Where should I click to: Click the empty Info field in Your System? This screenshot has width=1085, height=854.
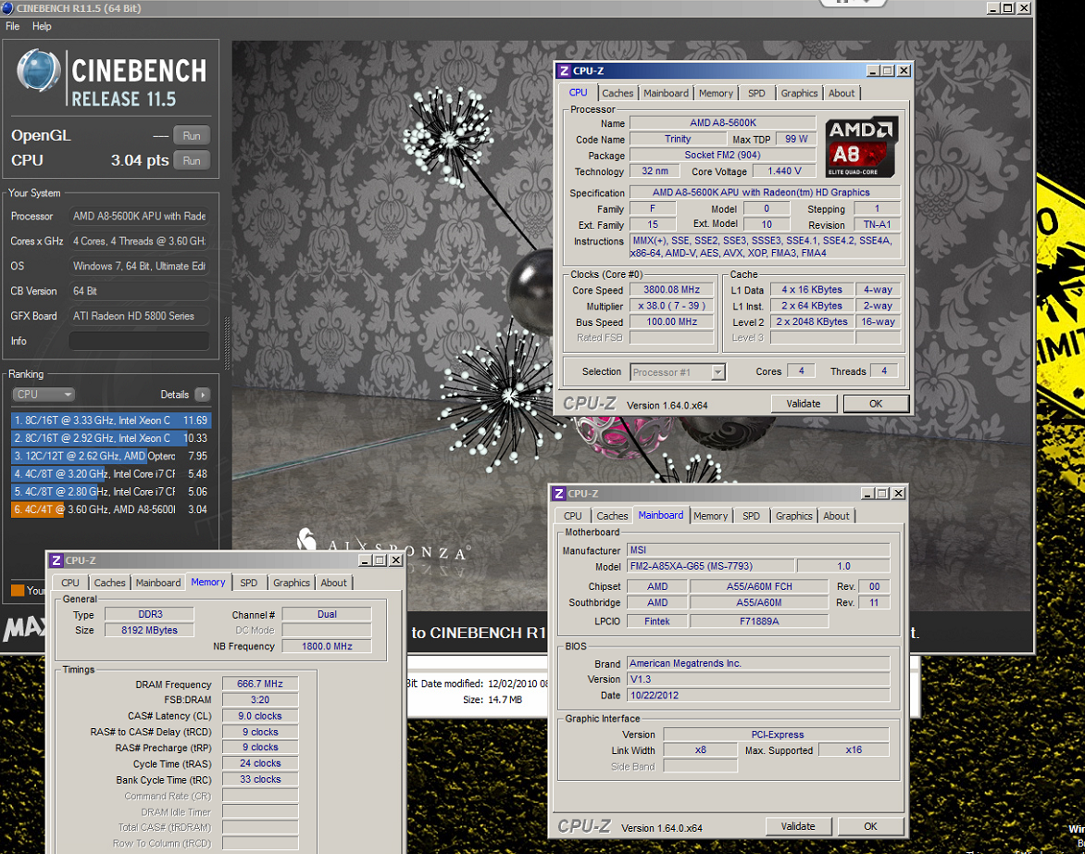coord(139,341)
